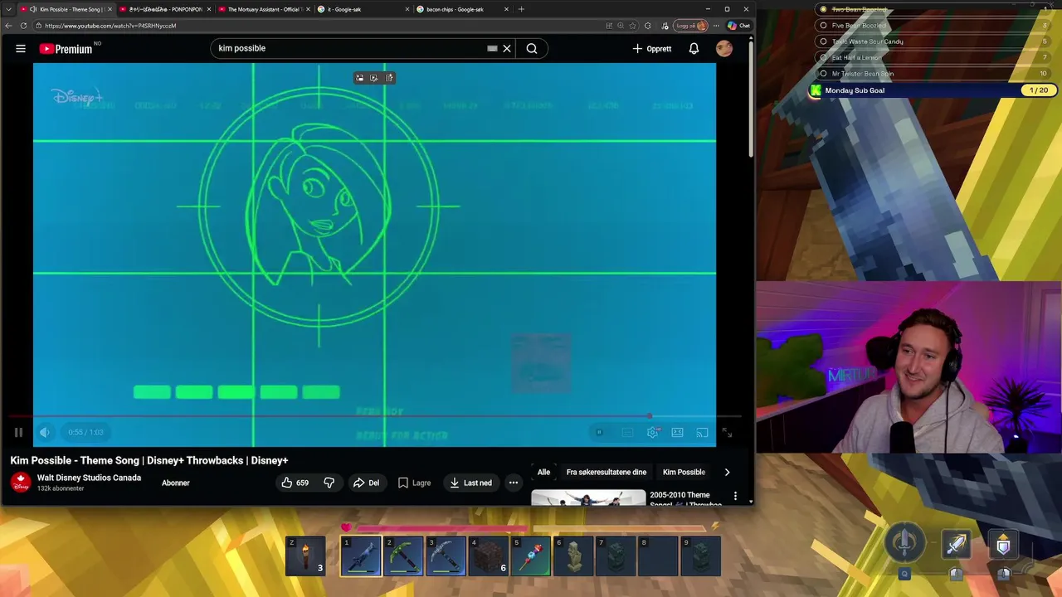Screen dimensions: 1062x597
Task: Share the video using Del button
Action: (x=366, y=483)
